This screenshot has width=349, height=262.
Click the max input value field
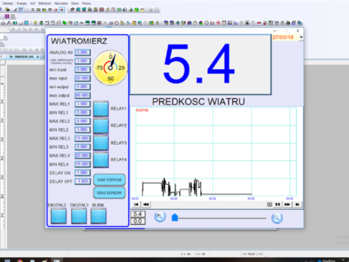point(82,78)
